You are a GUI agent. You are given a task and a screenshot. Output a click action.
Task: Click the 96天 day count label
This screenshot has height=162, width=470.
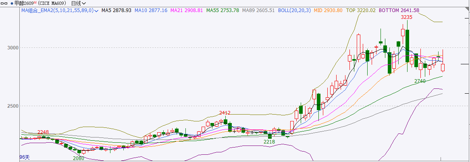(x=25, y=157)
